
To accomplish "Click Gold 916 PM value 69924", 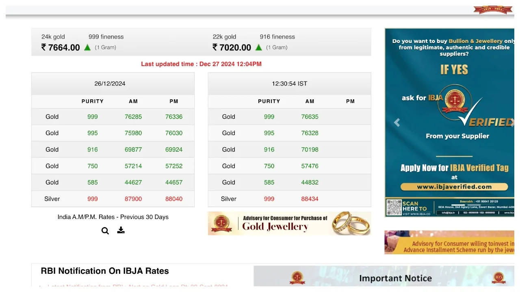I will (x=174, y=150).
